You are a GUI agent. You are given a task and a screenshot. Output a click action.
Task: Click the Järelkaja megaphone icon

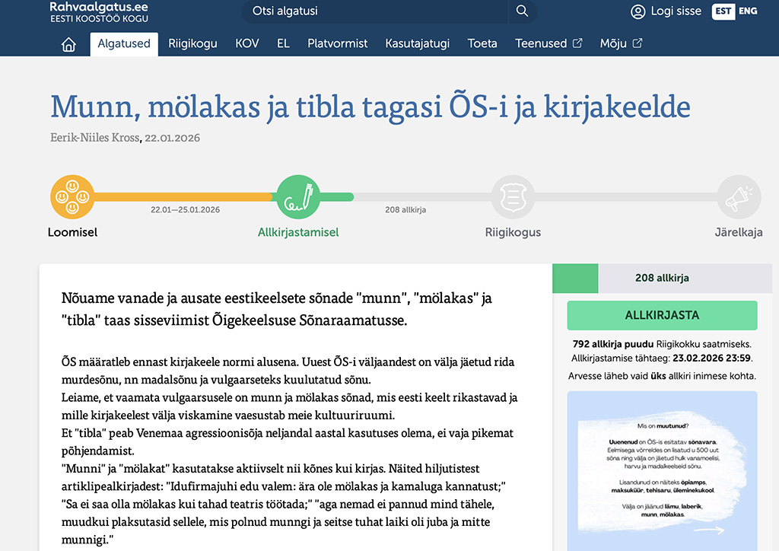tap(738, 197)
